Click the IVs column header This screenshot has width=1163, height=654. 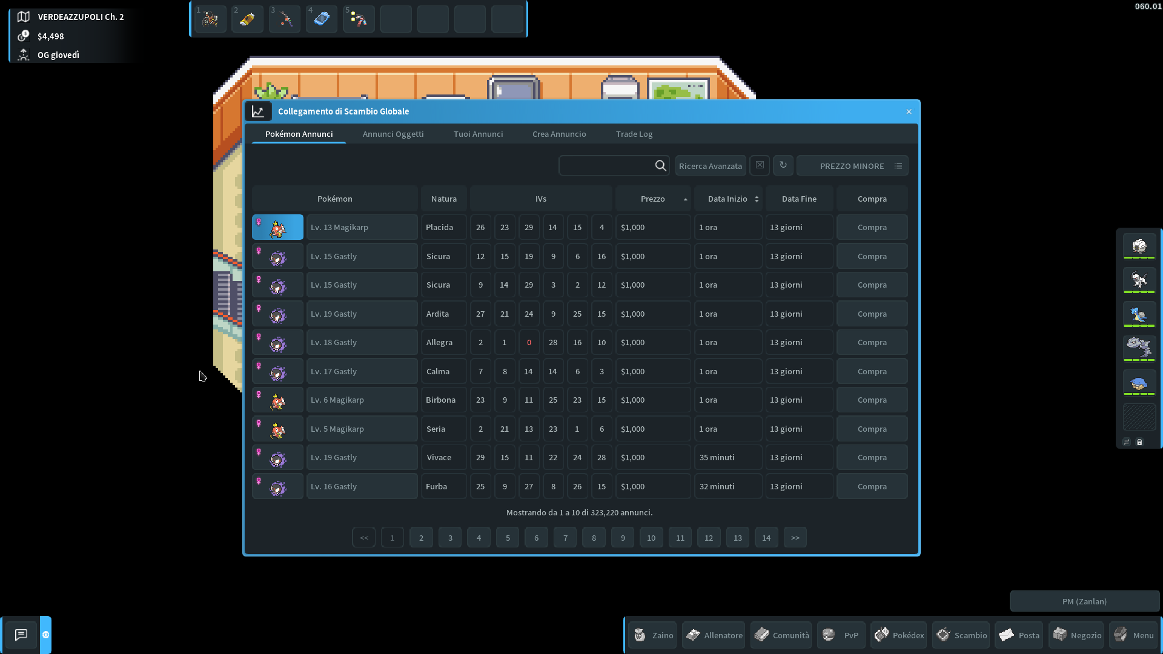pos(541,199)
